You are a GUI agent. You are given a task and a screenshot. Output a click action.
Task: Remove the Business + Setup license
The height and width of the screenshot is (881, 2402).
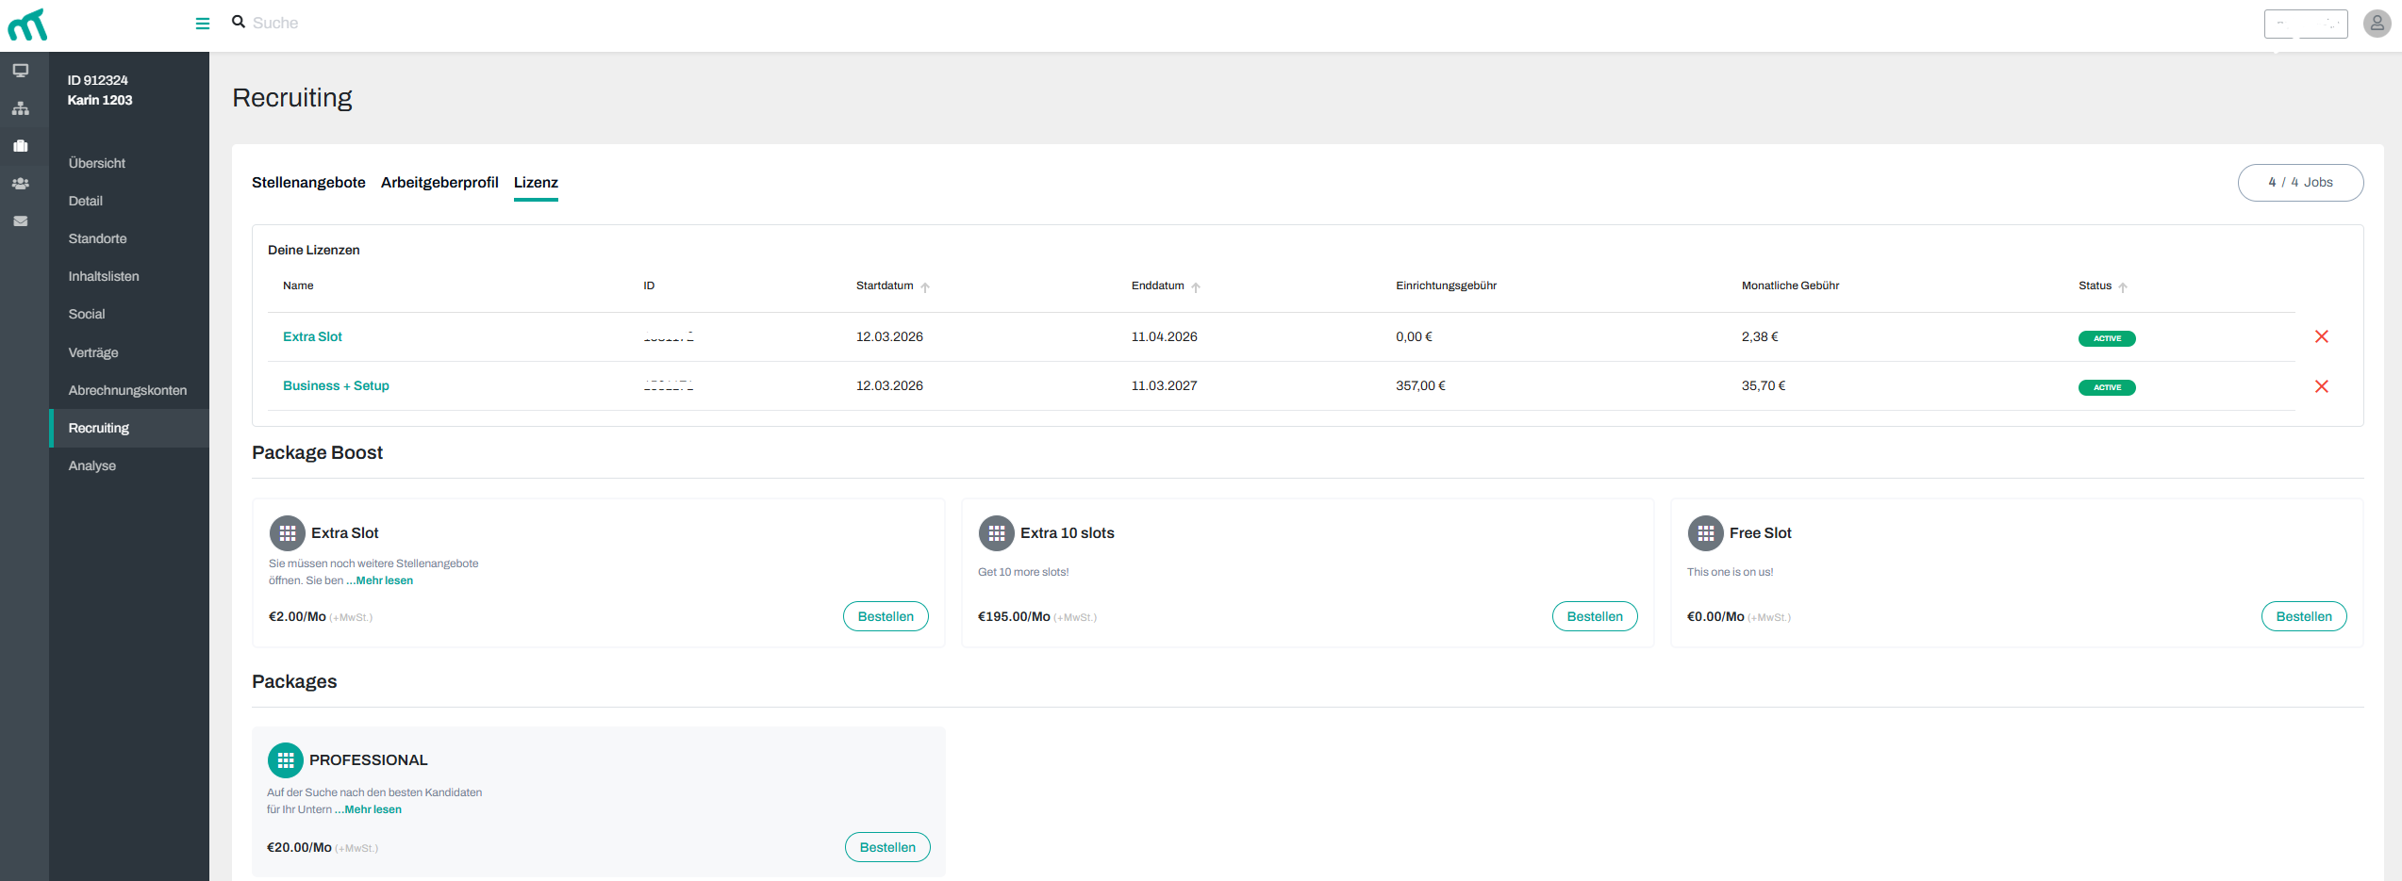pyautogui.click(x=2321, y=386)
